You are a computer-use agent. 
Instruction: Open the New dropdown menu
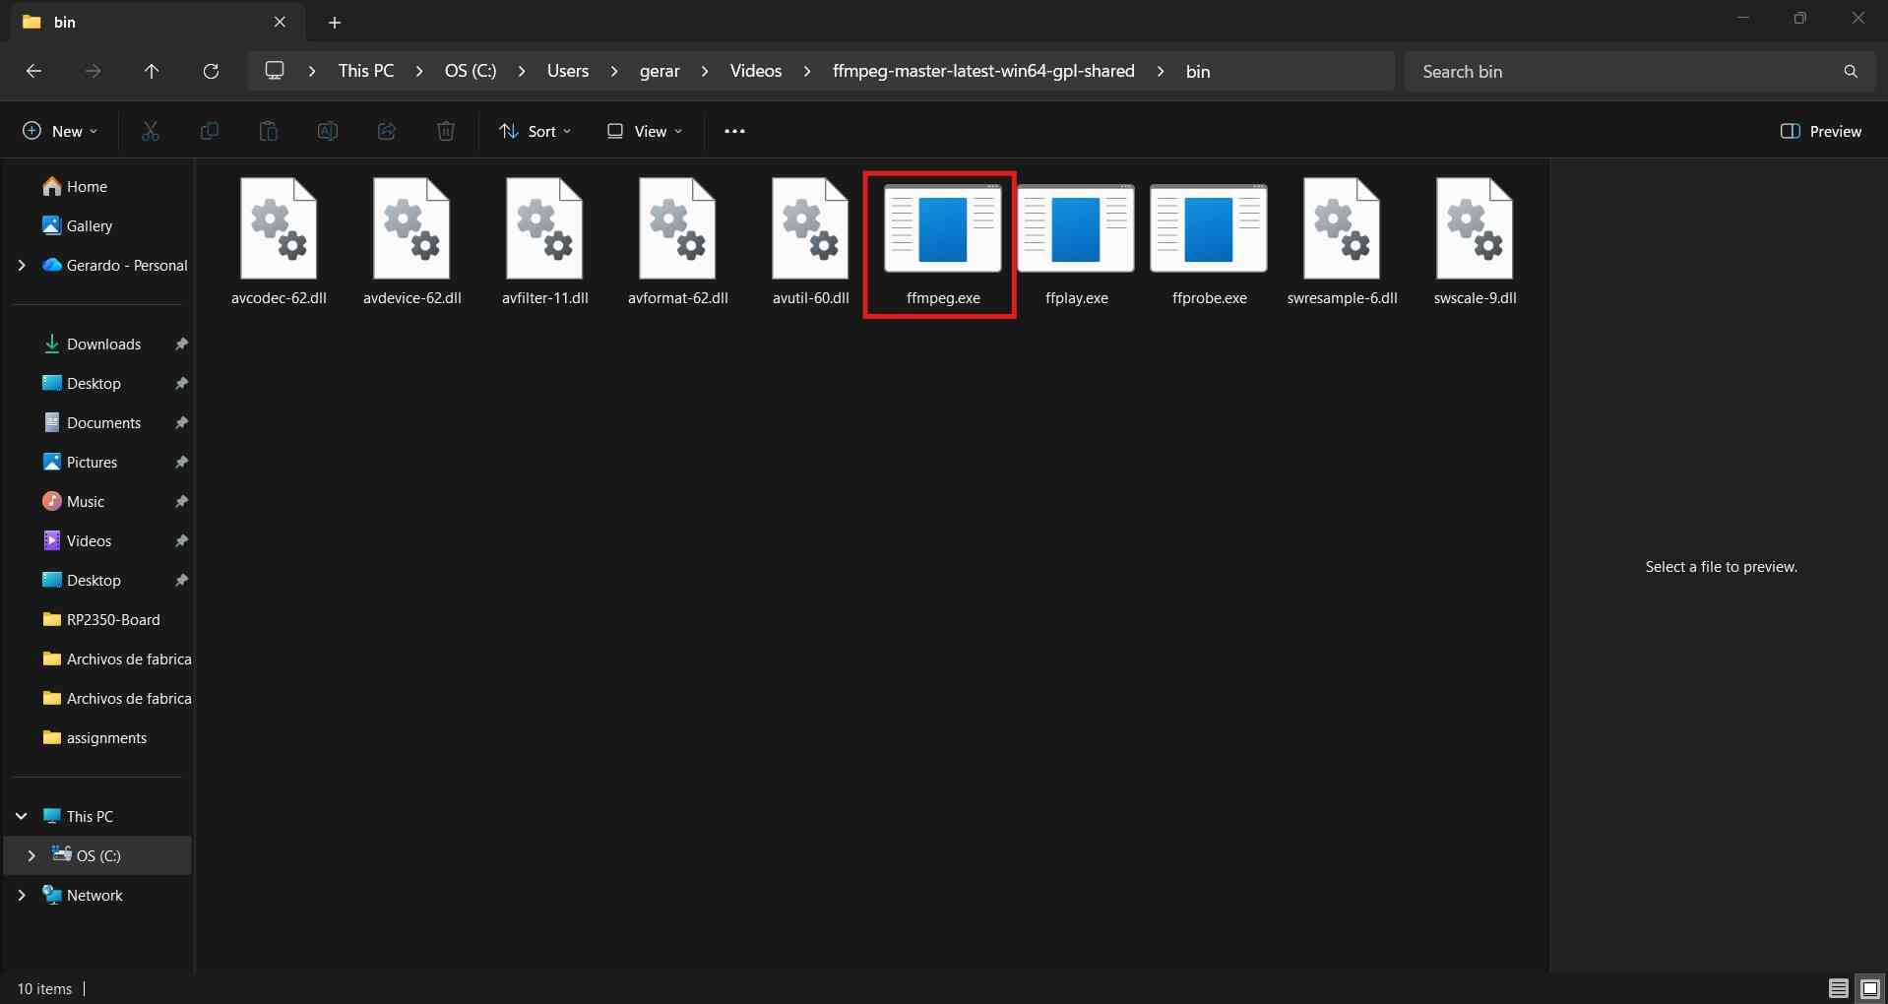[x=60, y=131]
